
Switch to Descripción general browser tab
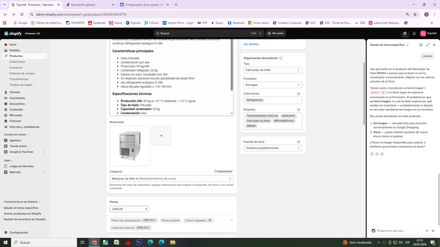[x=90, y=5]
